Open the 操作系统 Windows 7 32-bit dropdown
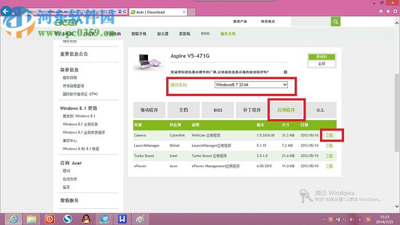 point(251,85)
